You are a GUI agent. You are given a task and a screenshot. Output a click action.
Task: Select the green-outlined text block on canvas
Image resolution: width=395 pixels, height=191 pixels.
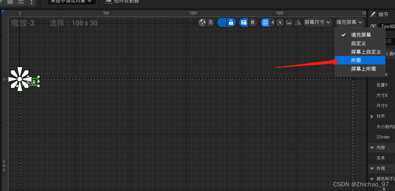point(33,82)
